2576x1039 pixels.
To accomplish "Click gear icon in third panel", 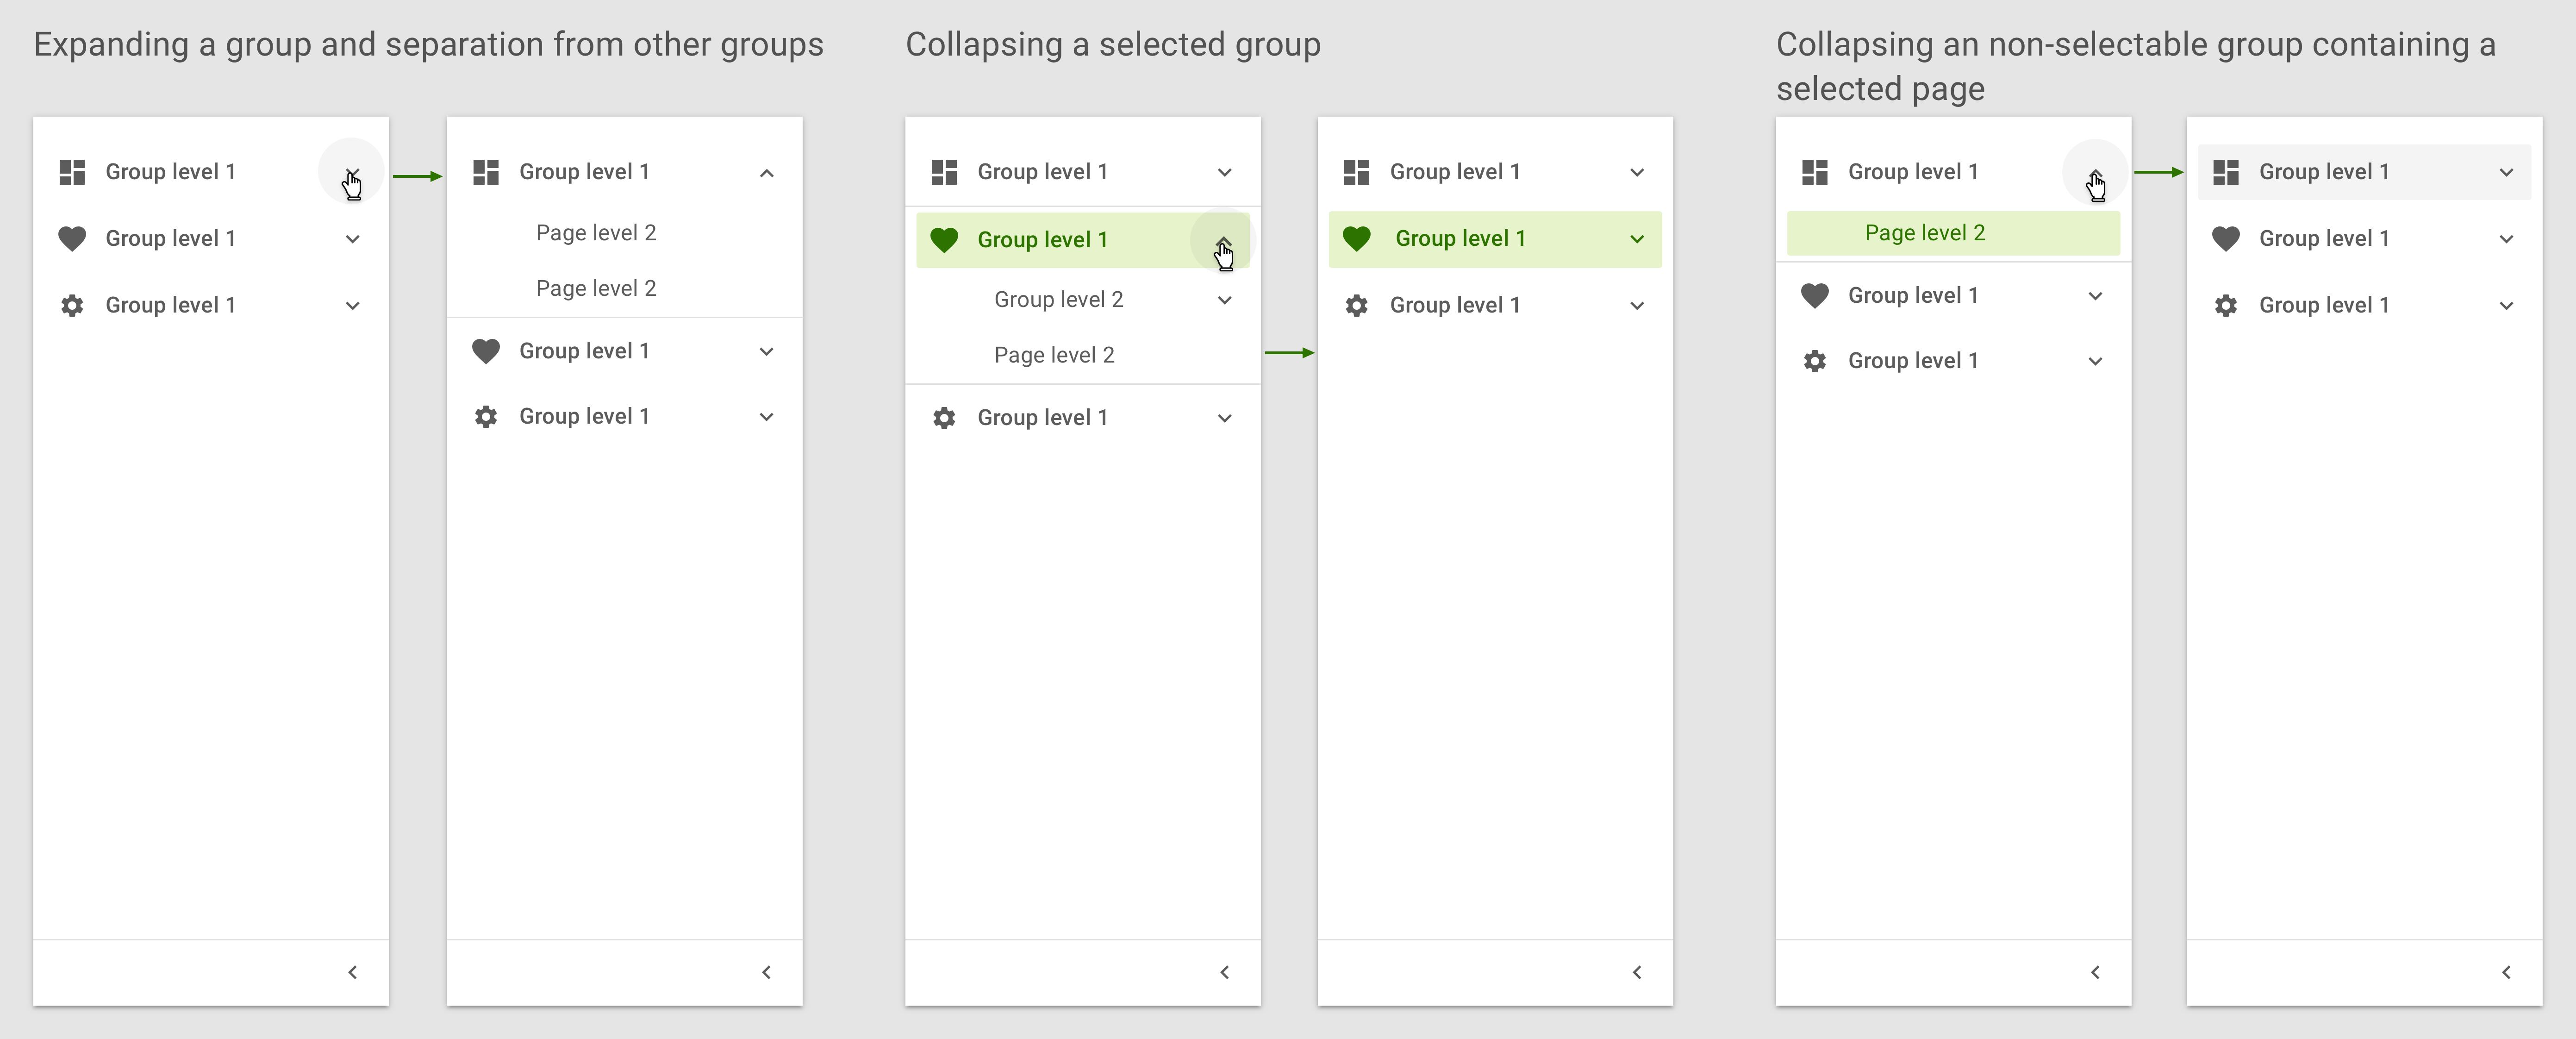I will [944, 418].
